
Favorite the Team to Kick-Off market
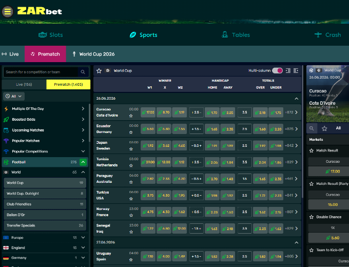(312, 250)
